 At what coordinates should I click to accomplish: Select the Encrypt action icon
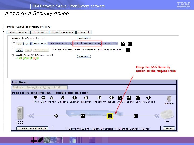[74, 98]
